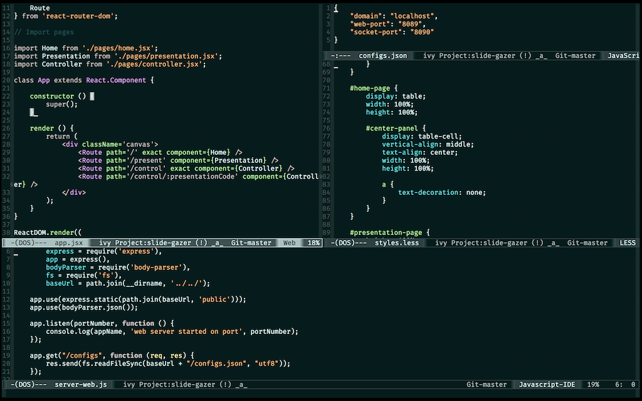Click the './pages/home.jsx' import path
Viewport: 642px width, 401px height.
[118, 48]
